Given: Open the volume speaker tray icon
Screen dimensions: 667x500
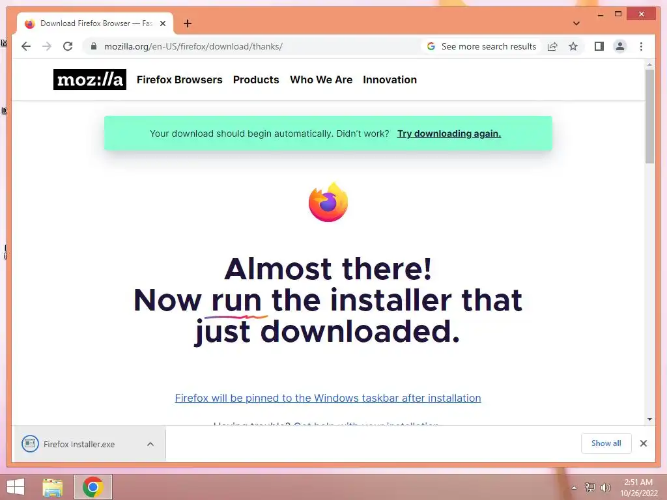Looking at the screenshot, I should coord(605,487).
